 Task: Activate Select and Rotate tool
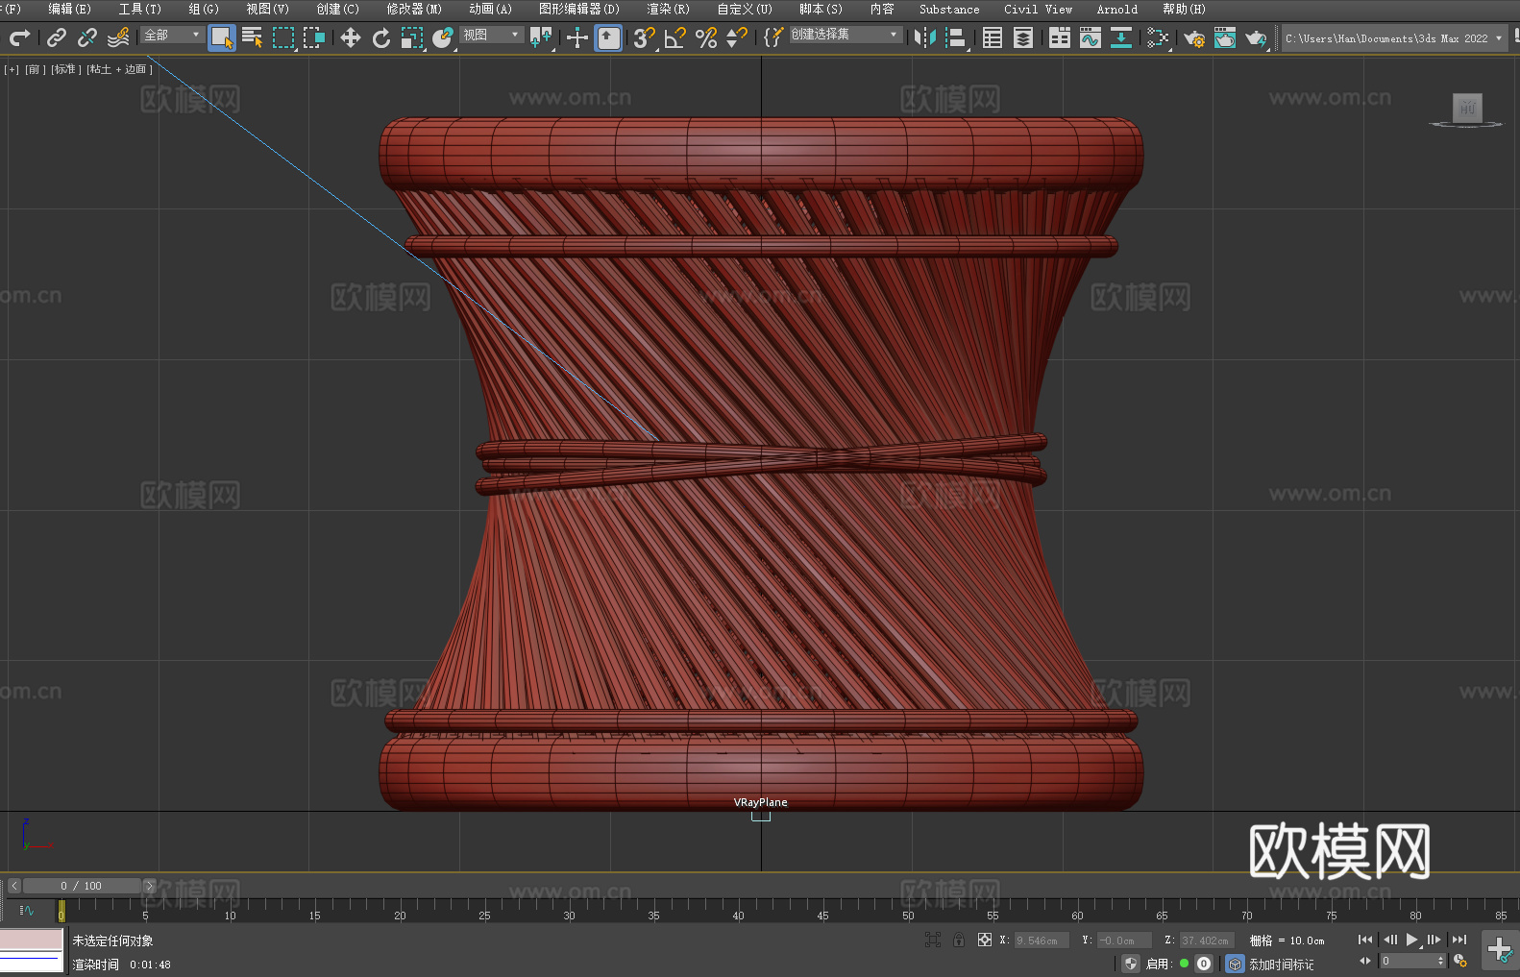(x=381, y=37)
